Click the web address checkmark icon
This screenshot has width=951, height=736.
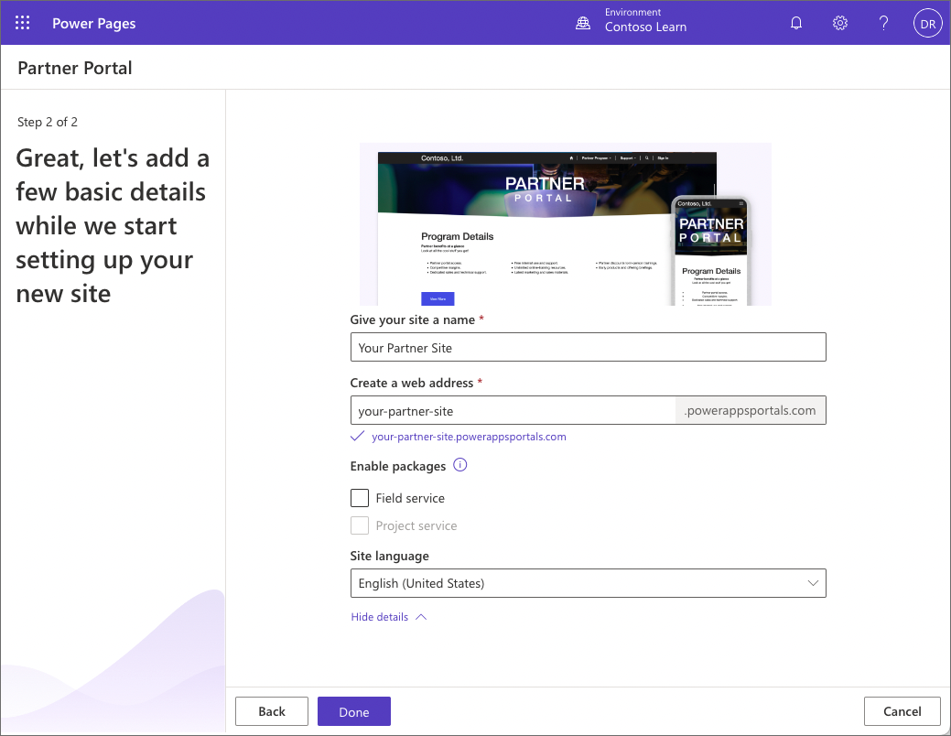(357, 437)
